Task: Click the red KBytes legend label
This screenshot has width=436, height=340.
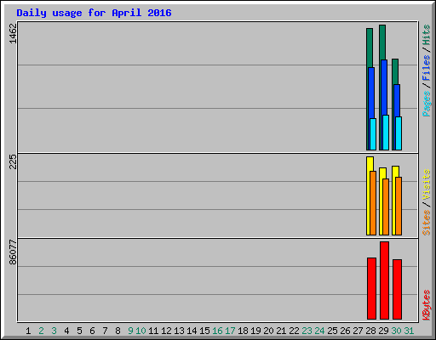Action: coord(426,305)
